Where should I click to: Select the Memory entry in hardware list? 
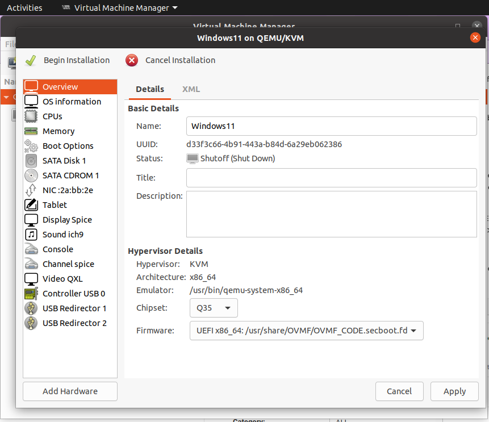point(70,131)
